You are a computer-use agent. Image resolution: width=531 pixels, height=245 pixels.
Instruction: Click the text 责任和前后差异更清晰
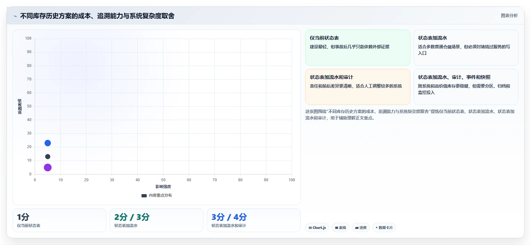(x=356, y=86)
